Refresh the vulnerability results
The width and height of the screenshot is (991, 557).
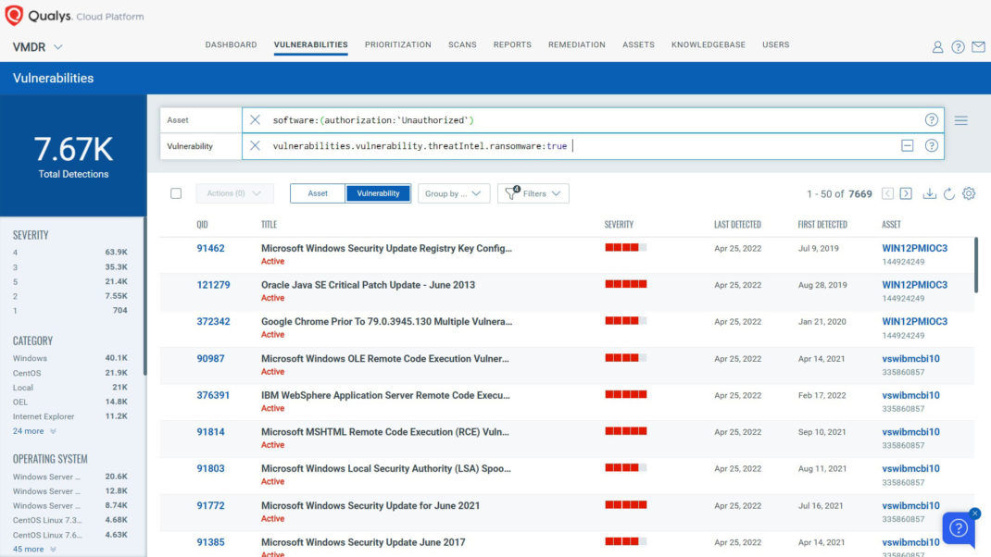pos(948,193)
